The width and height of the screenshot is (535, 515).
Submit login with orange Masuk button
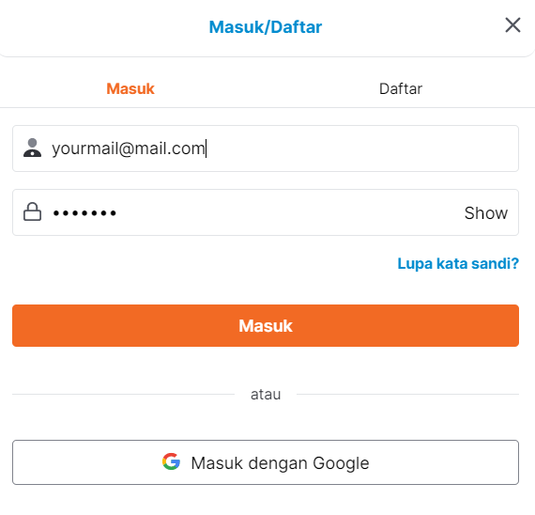pyautogui.click(x=266, y=326)
